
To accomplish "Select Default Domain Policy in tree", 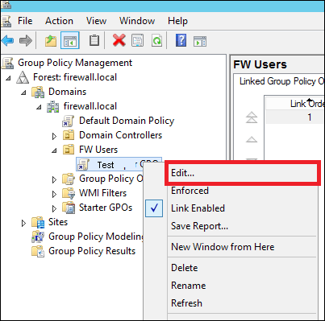I will (127, 121).
